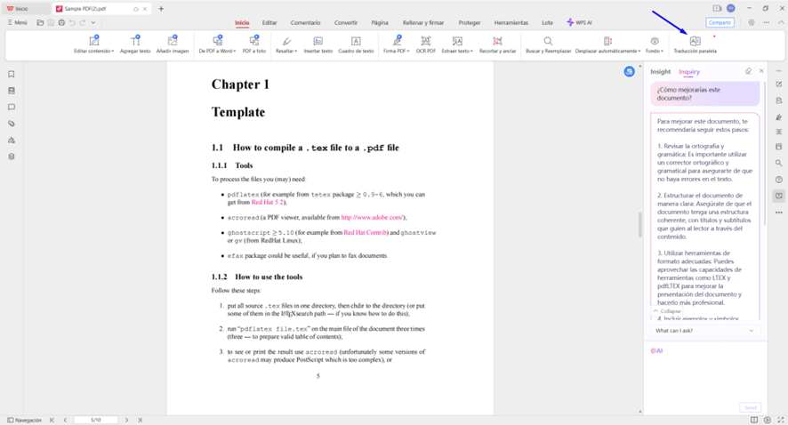Open the Herramientas tab
788x425 pixels.
pyautogui.click(x=511, y=22)
